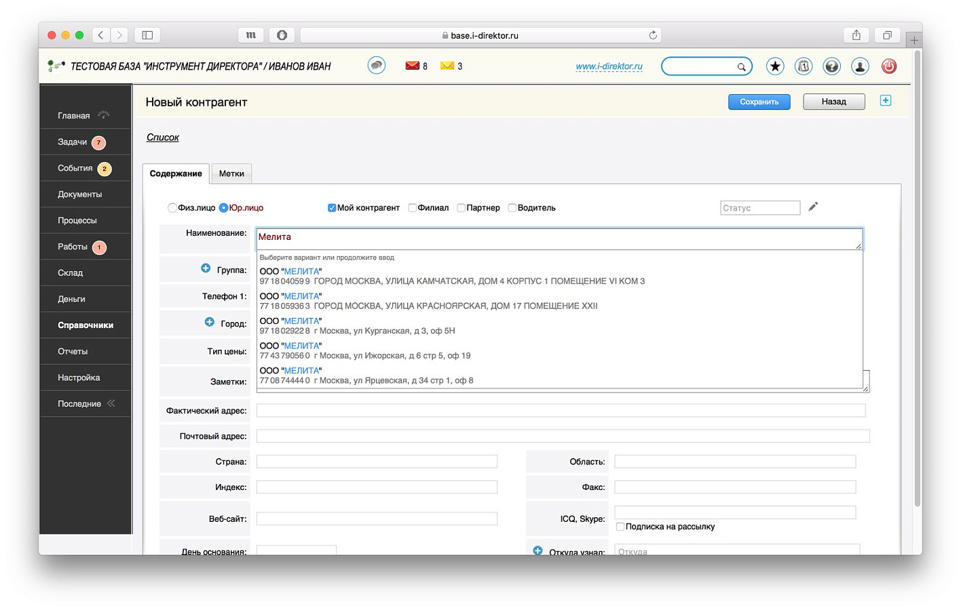Open Справочники in the sidebar
The image size is (961, 610).
[x=86, y=325]
